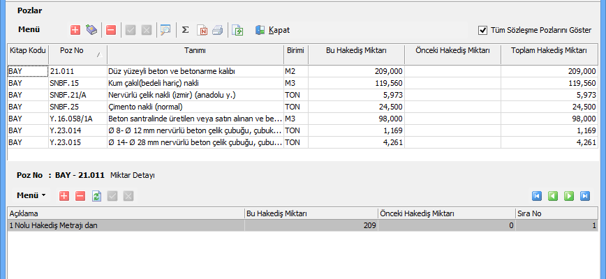Click the printer icon
Image resolution: width=606 pixels, height=279 pixels.
tap(217, 30)
